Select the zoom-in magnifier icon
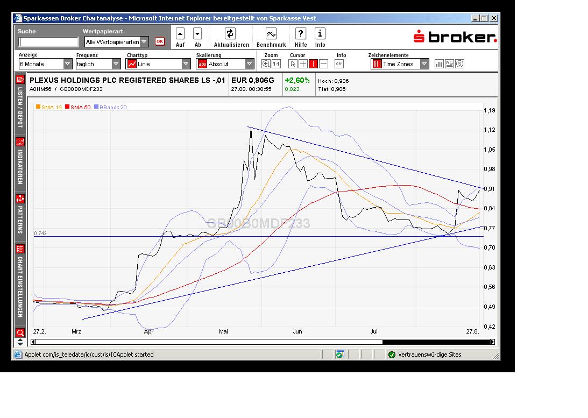The height and width of the screenshot is (418, 588). click(x=266, y=63)
